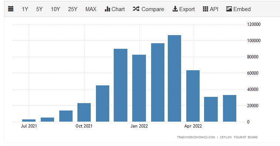Click the download arrow Export icon

click(x=175, y=9)
